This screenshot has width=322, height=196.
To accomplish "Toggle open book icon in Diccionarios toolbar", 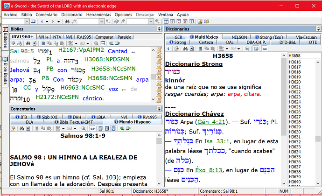I will [256, 49].
